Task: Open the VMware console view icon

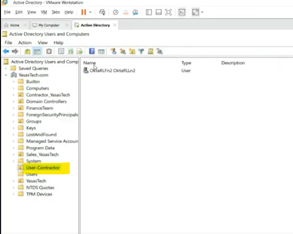Action: 182,12
